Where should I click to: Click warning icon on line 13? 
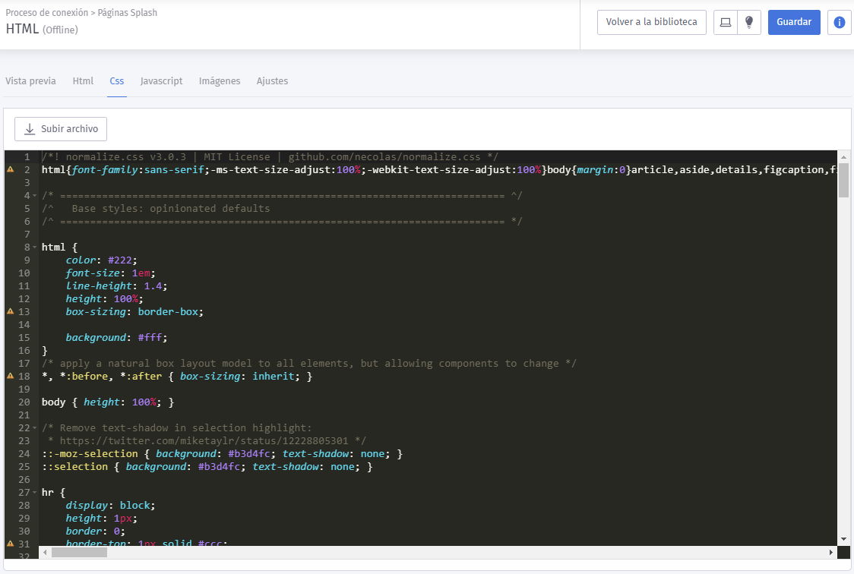point(11,312)
